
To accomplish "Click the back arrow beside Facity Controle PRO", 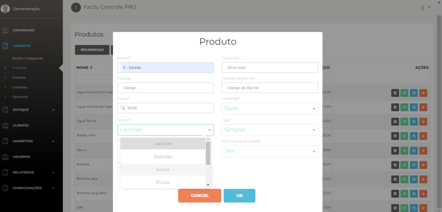I will click(76, 7).
